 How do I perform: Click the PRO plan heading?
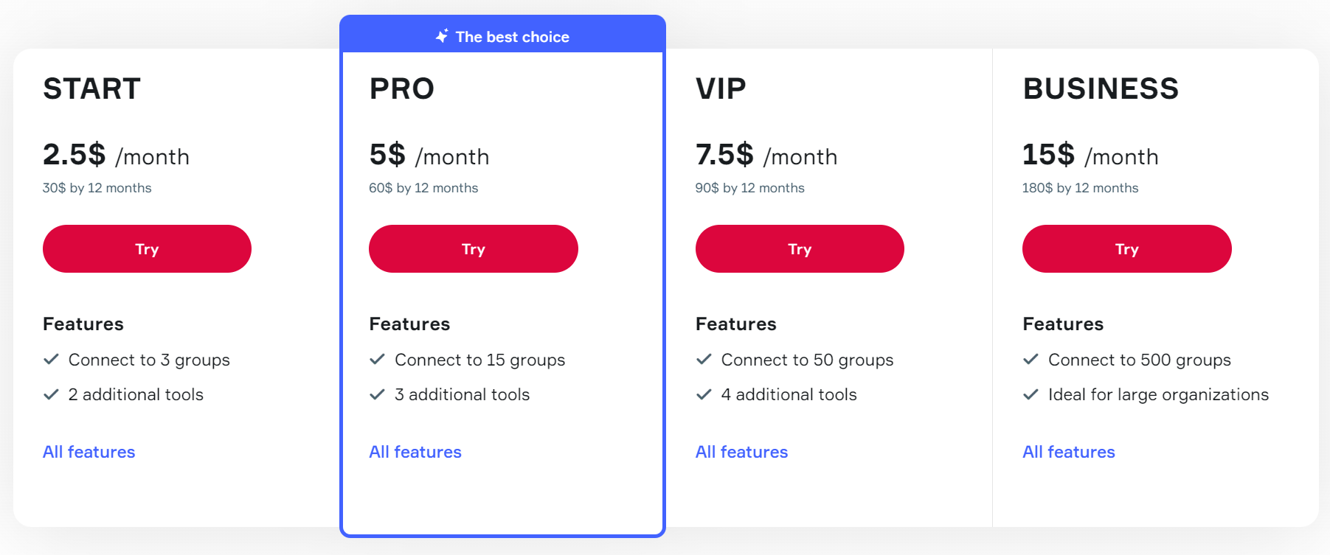402,89
